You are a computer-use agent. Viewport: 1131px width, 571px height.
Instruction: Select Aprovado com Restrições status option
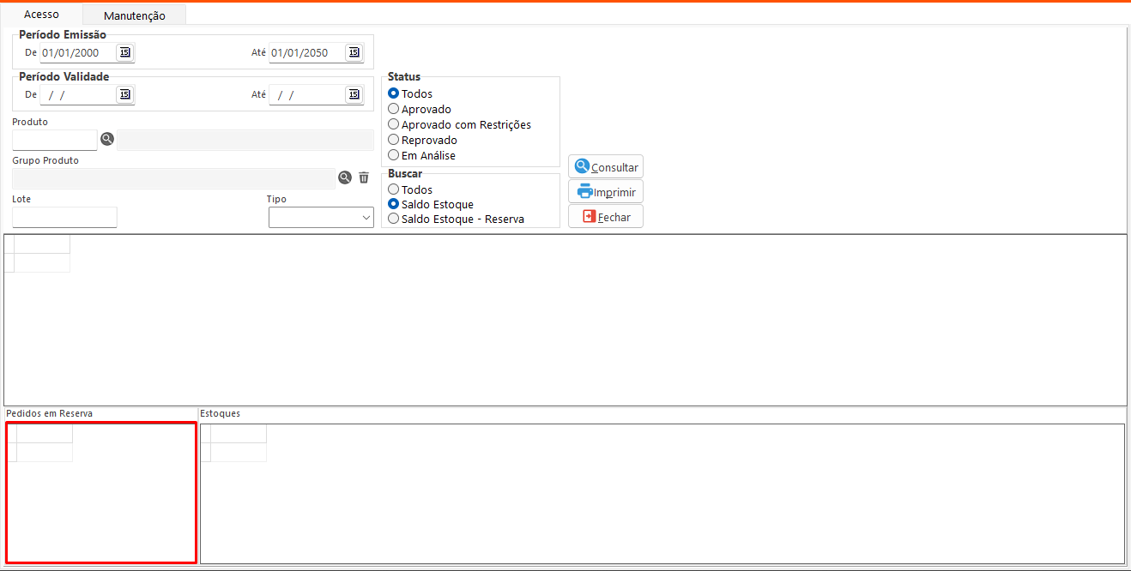tap(394, 125)
